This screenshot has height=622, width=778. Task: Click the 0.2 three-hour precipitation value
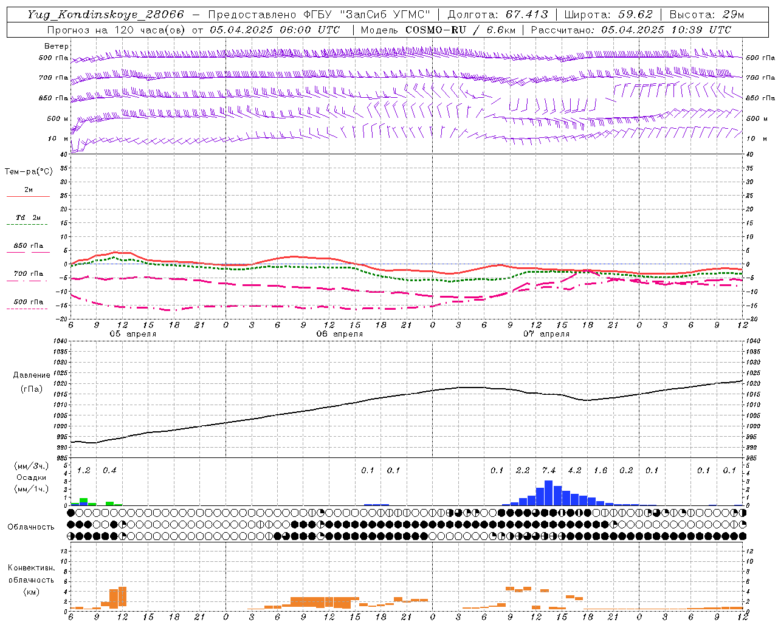pos(626,470)
